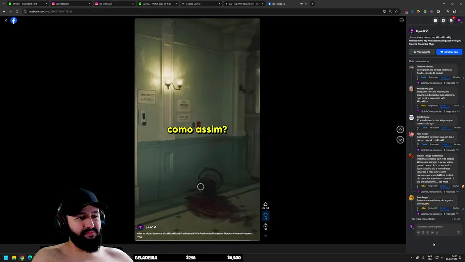This screenshot has width=465, height=262.
Task: Expand the Mais relevantes sort dropdown
Action: [419, 61]
